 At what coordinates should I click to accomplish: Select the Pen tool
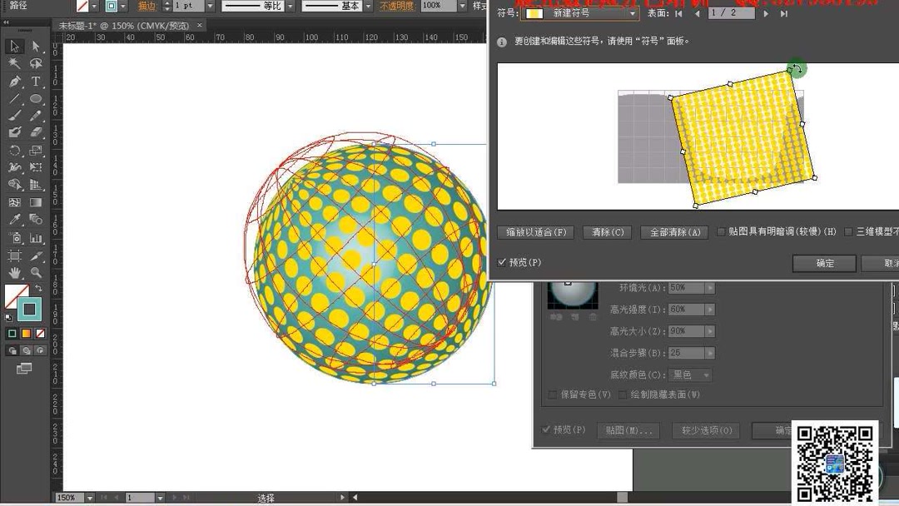[13, 80]
